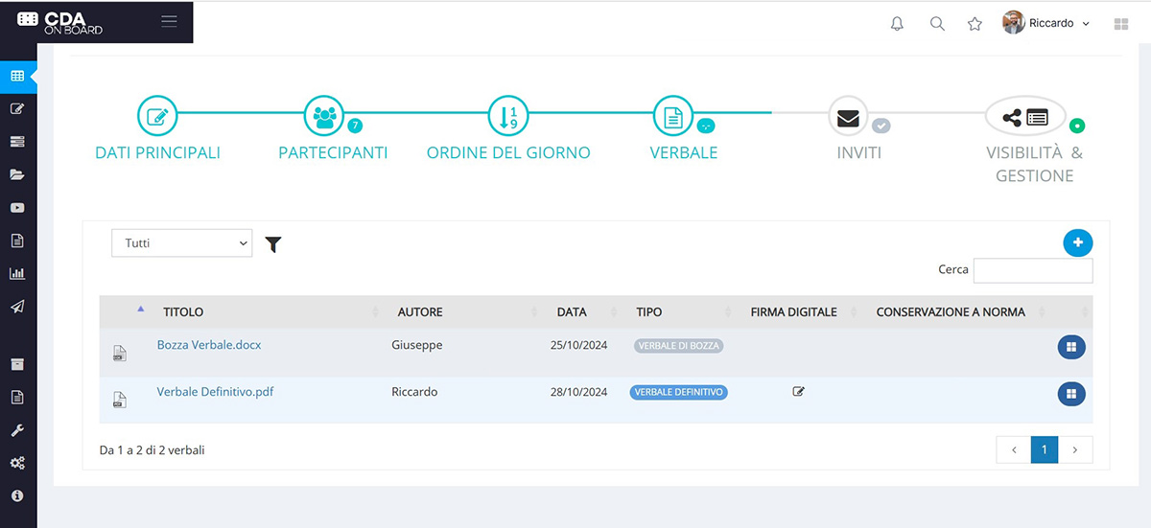The image size is (1151, 528).
Task: Open the gears settings icon in sidebar
Action: pos(17,463)
